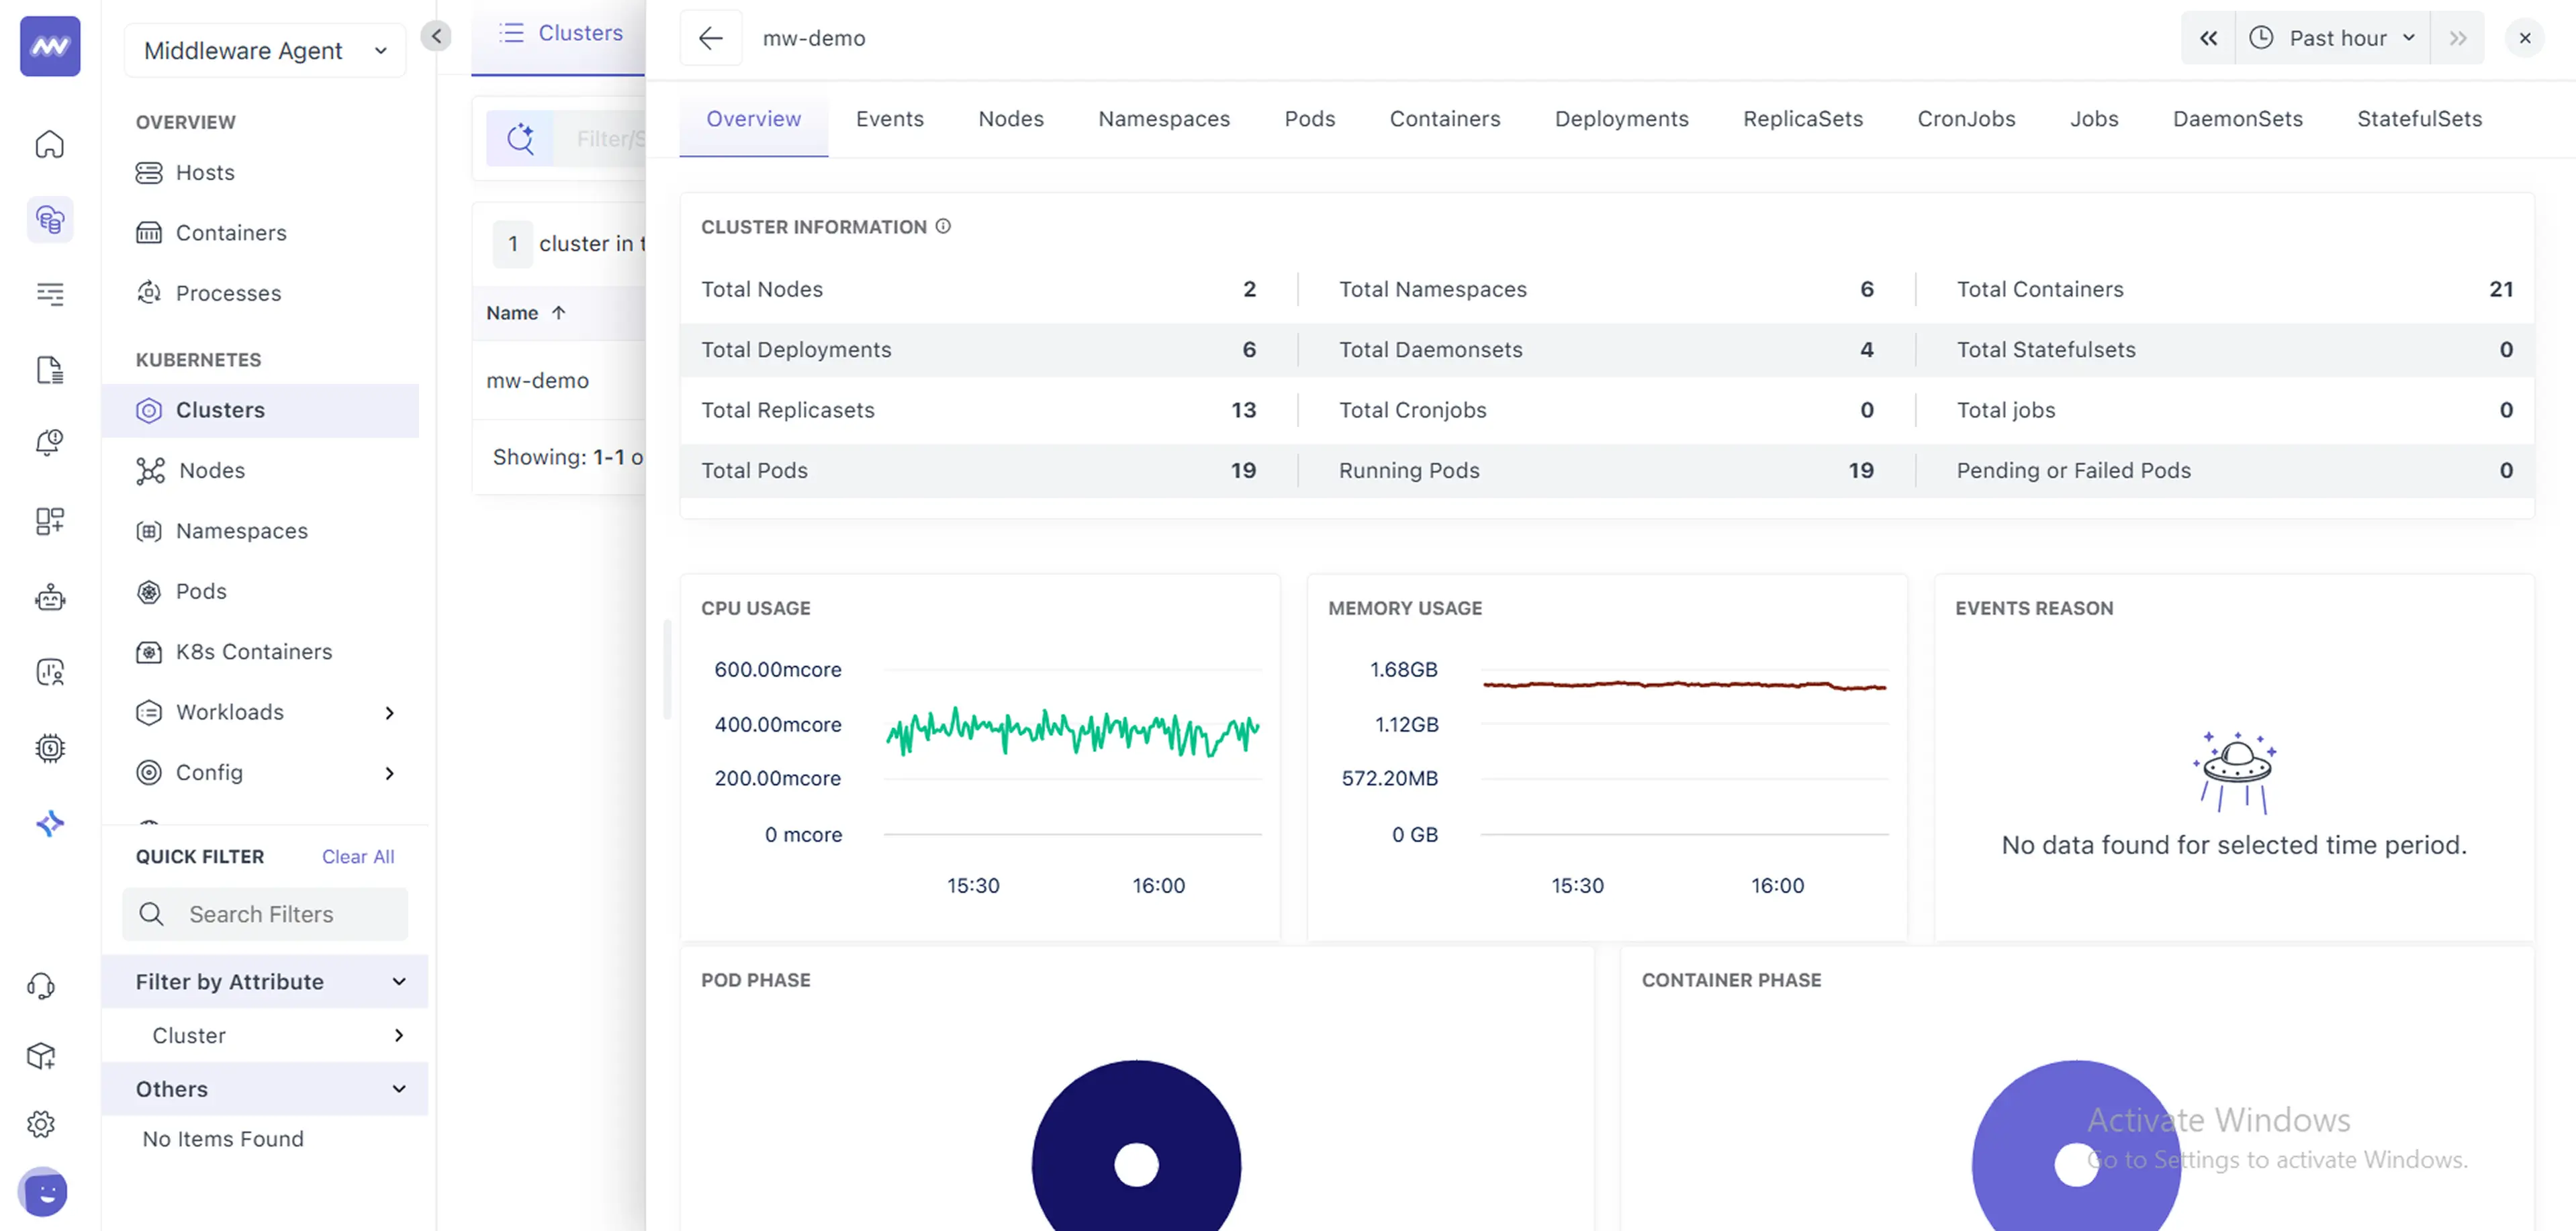Click the Alerts bell icon
Viewport: 2576px width, 1231px height.
pyautogui.click(x=49, y=442)
